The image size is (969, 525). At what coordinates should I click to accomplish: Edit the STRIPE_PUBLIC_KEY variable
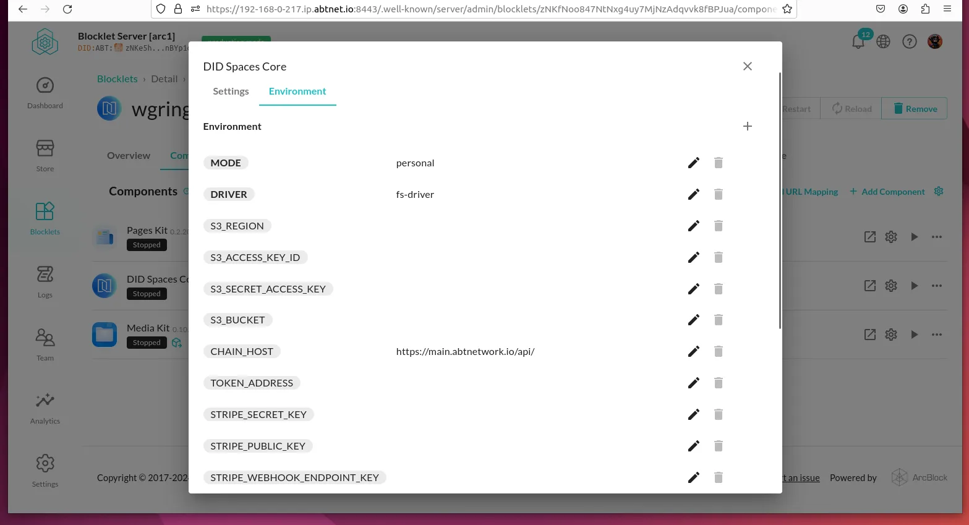coord(694,446)
